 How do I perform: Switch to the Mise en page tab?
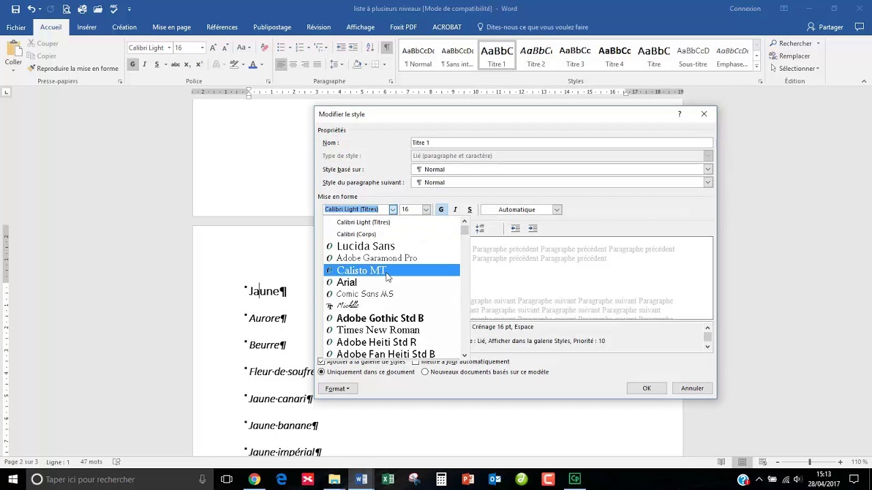click(172, 27)
